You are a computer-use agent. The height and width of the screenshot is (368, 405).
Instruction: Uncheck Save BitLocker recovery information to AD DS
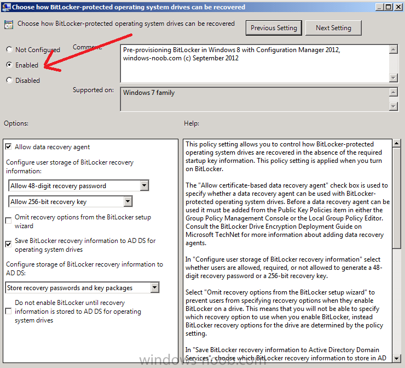[x=9, y=244]
